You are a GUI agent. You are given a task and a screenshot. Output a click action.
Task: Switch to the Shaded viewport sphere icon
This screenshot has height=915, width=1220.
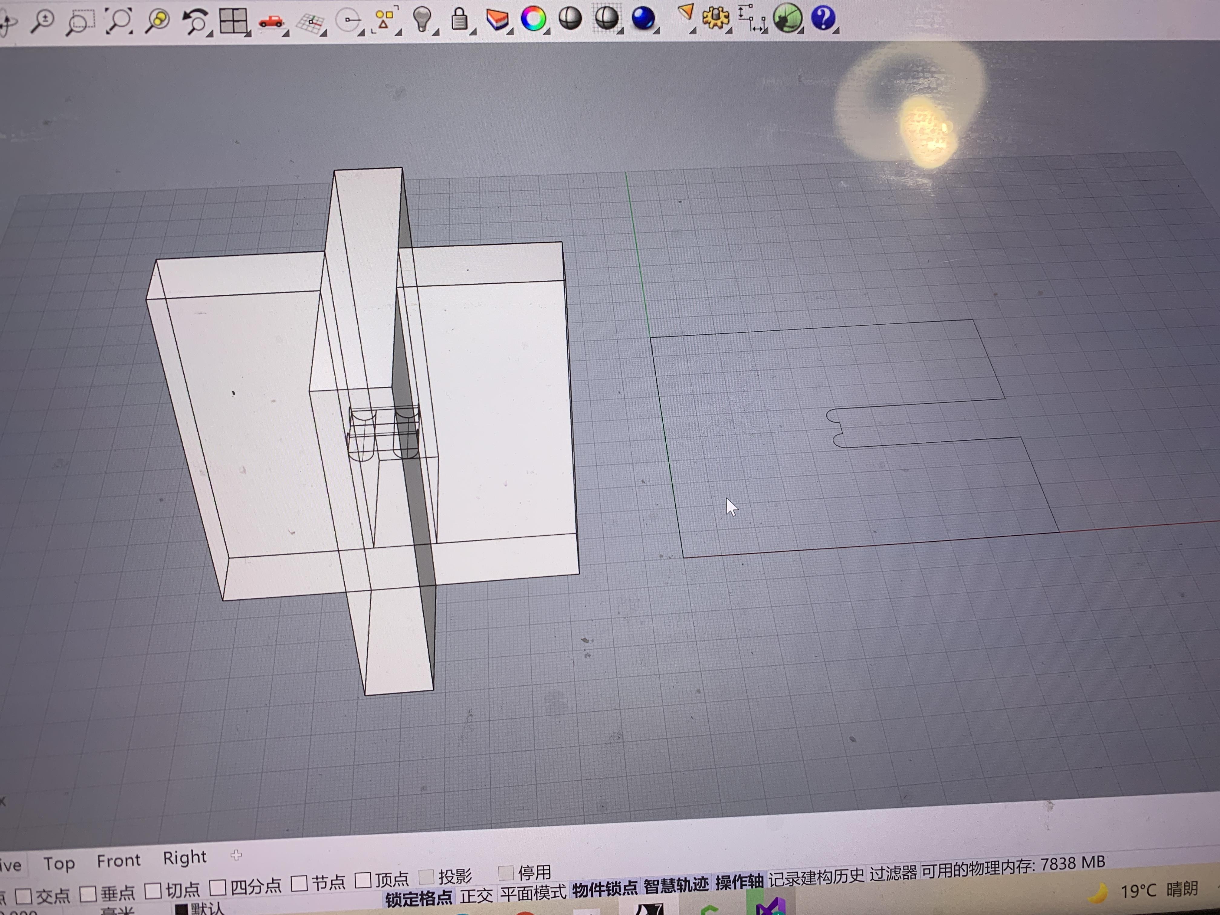pos(570,19)
